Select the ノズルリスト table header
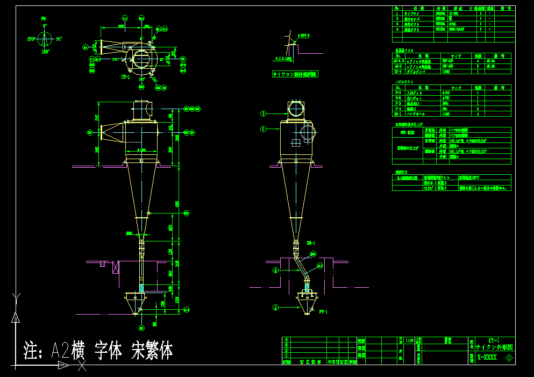Viewport: 534px width, 377px height. 404,82
